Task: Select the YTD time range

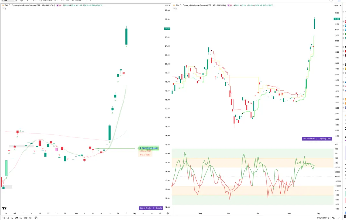Action: [26, 218]
